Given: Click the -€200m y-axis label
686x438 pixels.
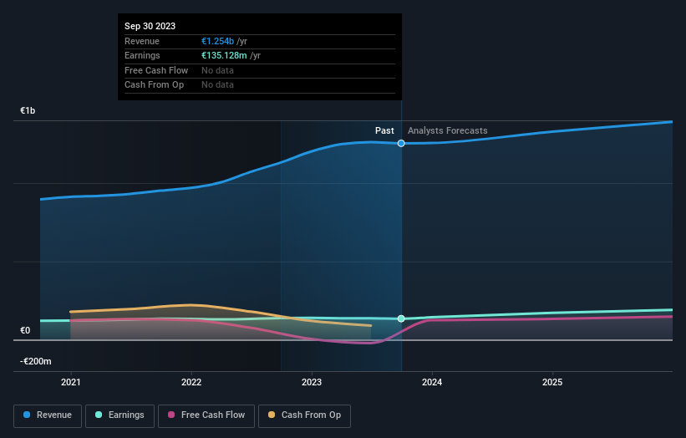Looking at the screenshot, I should (x=35, y=361).
